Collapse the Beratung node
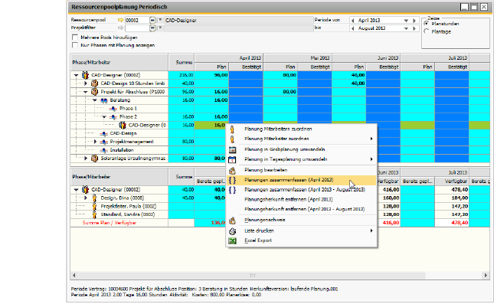This screenshot has width=494, height=304. 95,100
